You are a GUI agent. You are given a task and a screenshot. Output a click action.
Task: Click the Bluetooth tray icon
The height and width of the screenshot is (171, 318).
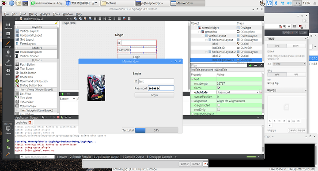[x=276, y=3]
